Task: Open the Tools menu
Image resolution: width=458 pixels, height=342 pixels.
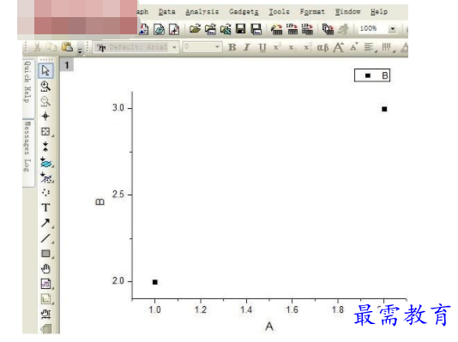Action: [279, 12]
